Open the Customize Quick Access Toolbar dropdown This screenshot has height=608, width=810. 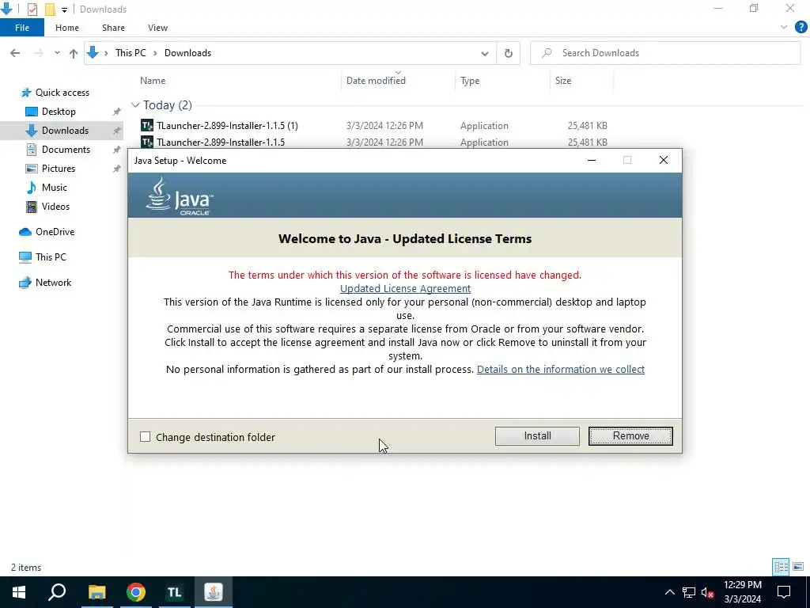tap(65, 9)
